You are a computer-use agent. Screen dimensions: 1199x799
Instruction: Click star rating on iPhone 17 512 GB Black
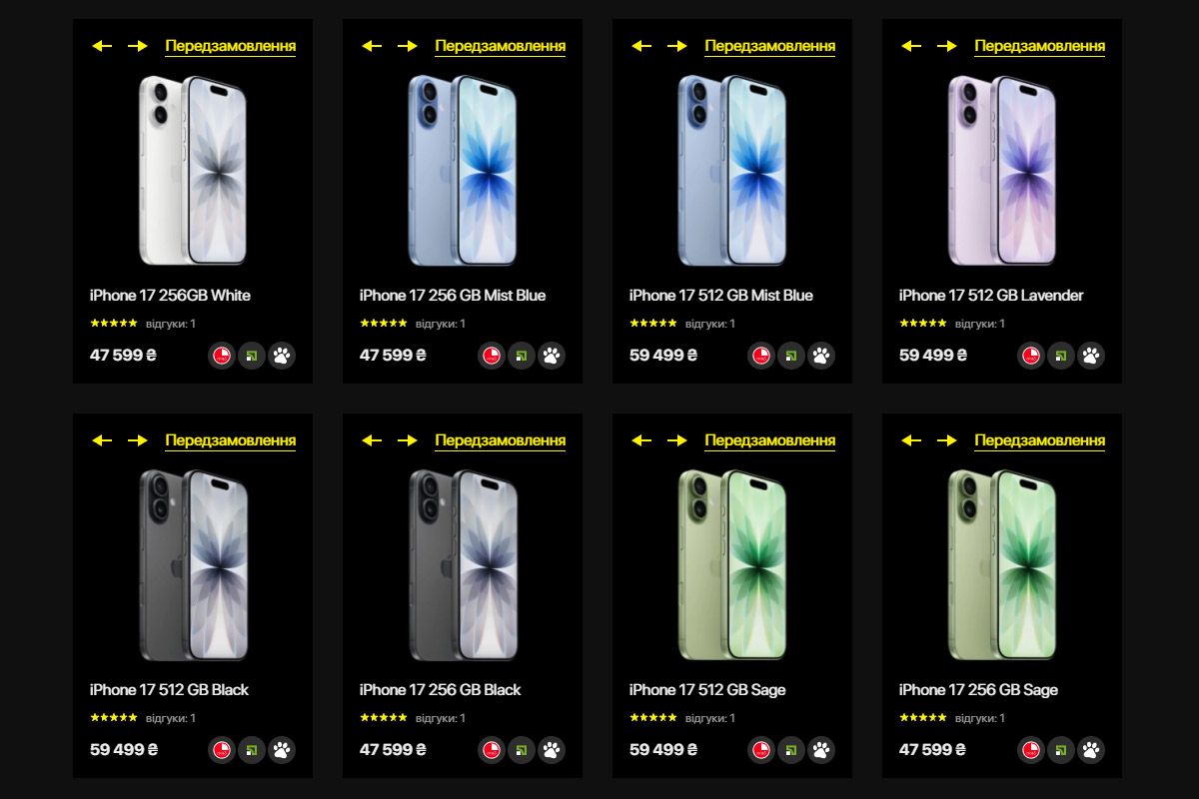(x=114, y=718)
